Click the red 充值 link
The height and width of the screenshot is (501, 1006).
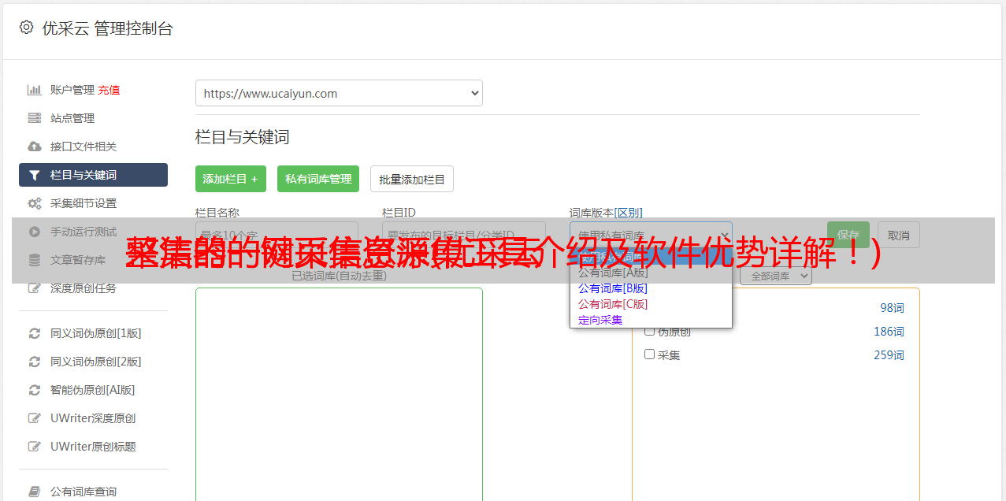click(x=109, y=90)
